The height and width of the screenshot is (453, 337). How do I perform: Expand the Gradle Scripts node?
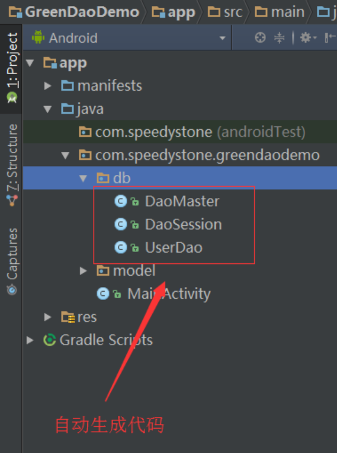click(x=30, y=340)
